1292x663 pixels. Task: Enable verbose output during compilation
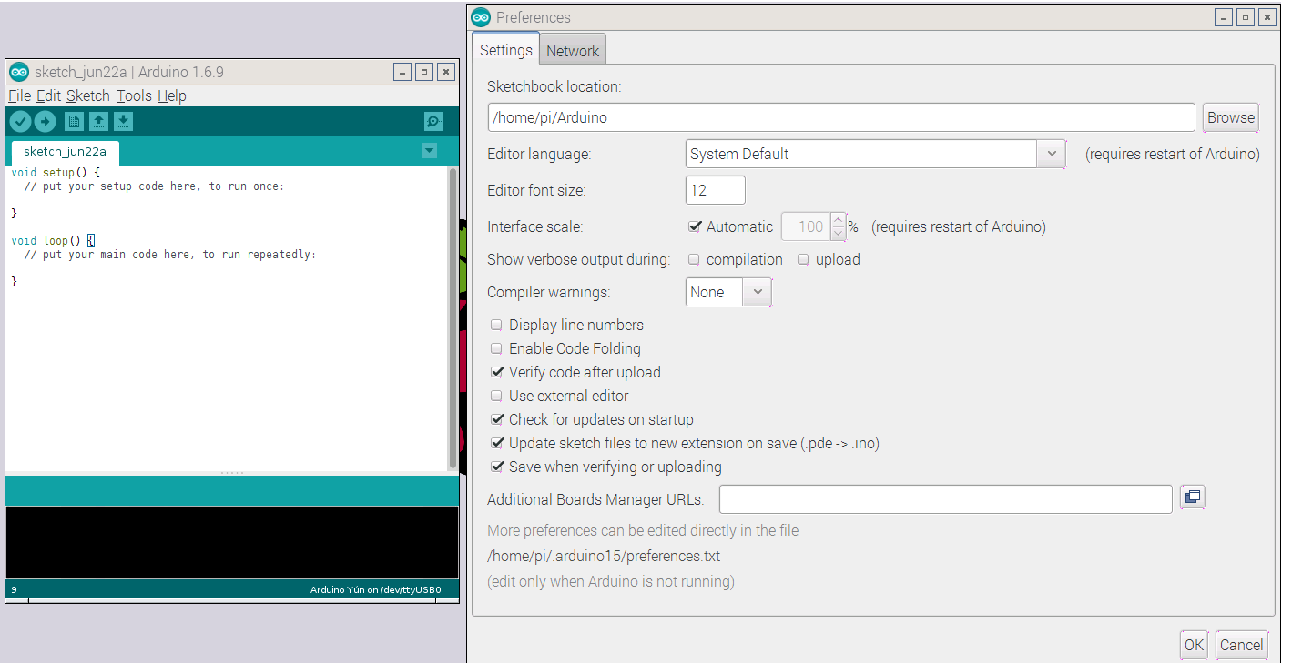tap(694, 259)
